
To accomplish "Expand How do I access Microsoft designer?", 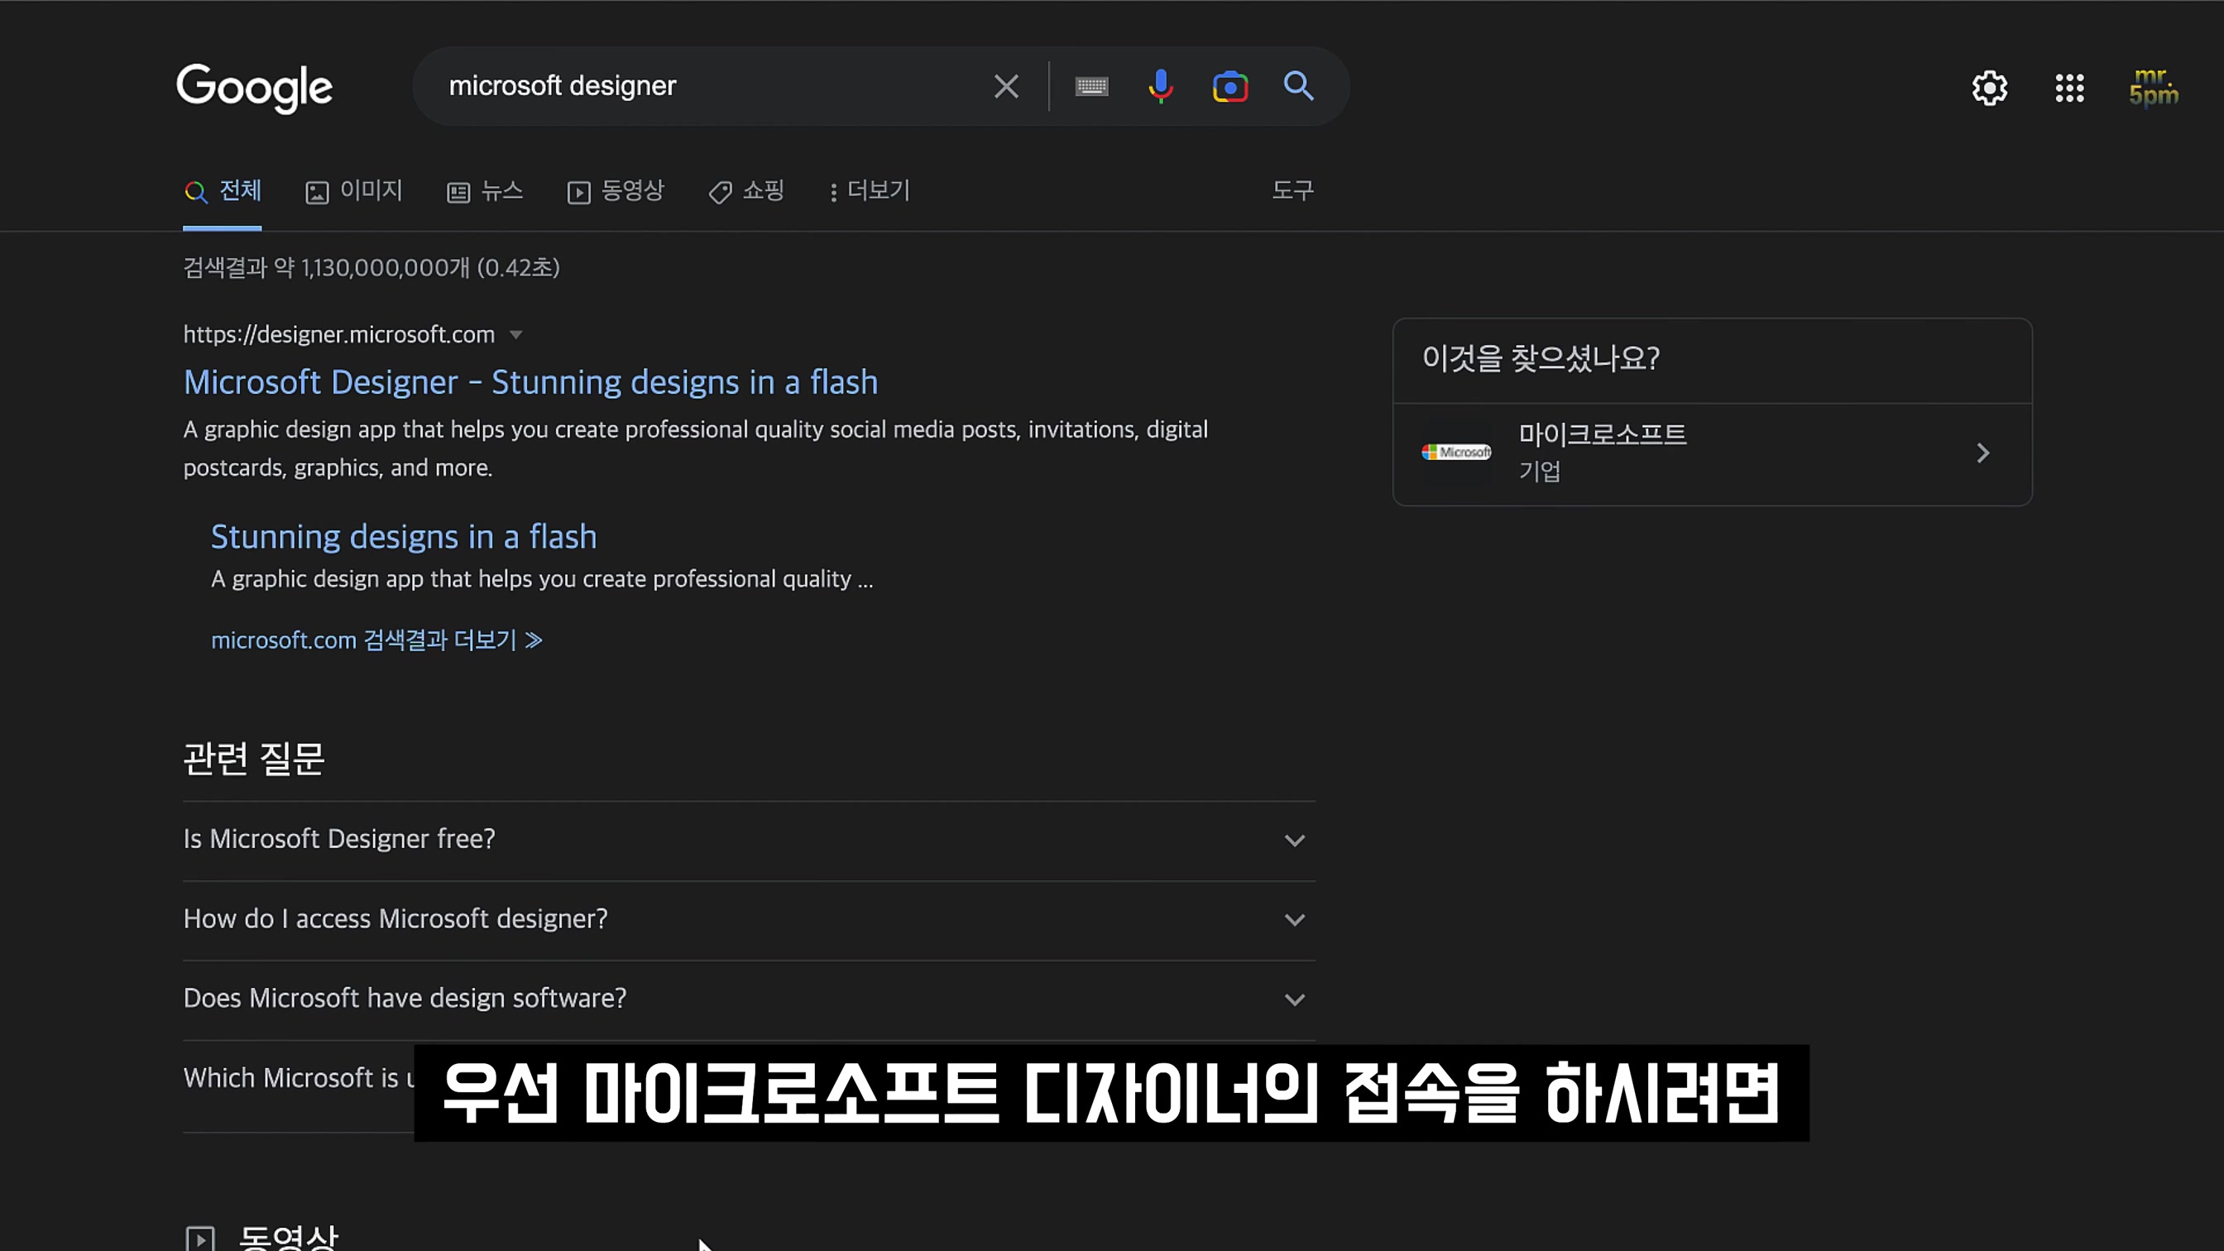I will pyautogui.click(x=749, y=919).
